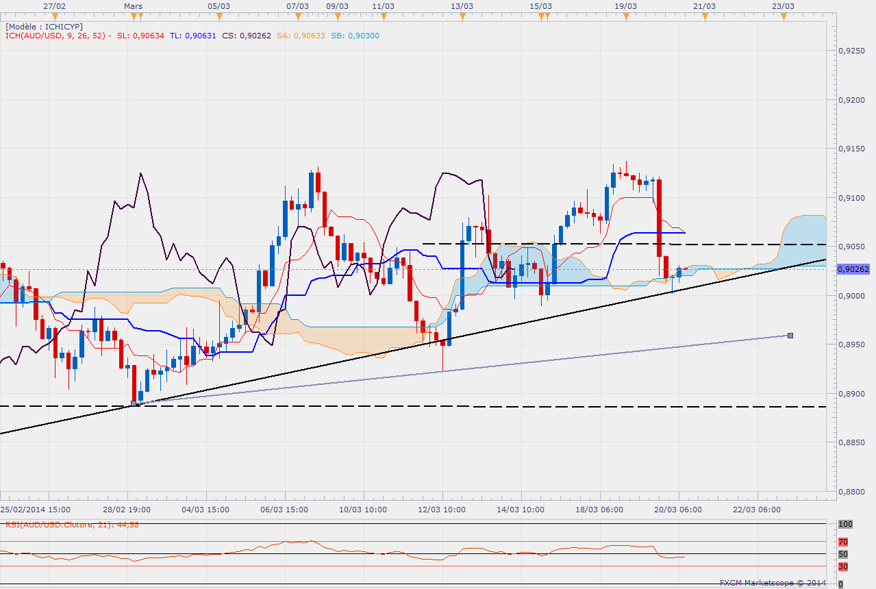The image size is (876, 589).
Task: Click the '06/03 15:00' time axis label
Action: [284, 510]
